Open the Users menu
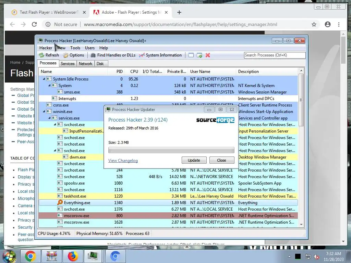Viewport: 351px width, 263px height. pyautogui.click(x=89, y=48)
